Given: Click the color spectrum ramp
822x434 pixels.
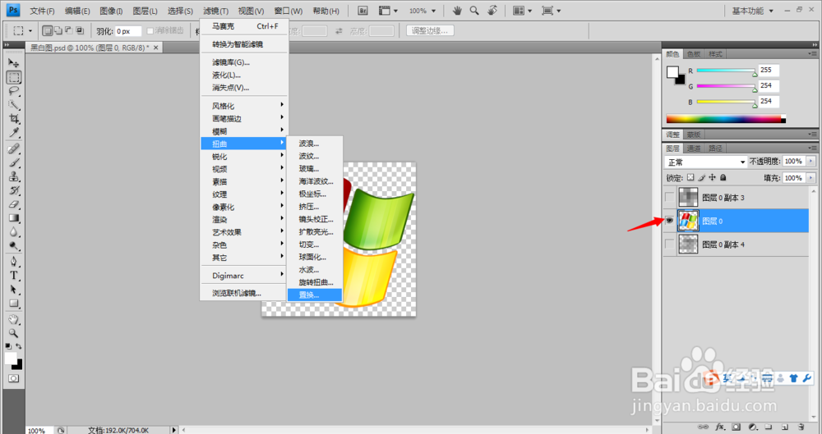Looking at the screenshot, I should (x=726, y=119).
